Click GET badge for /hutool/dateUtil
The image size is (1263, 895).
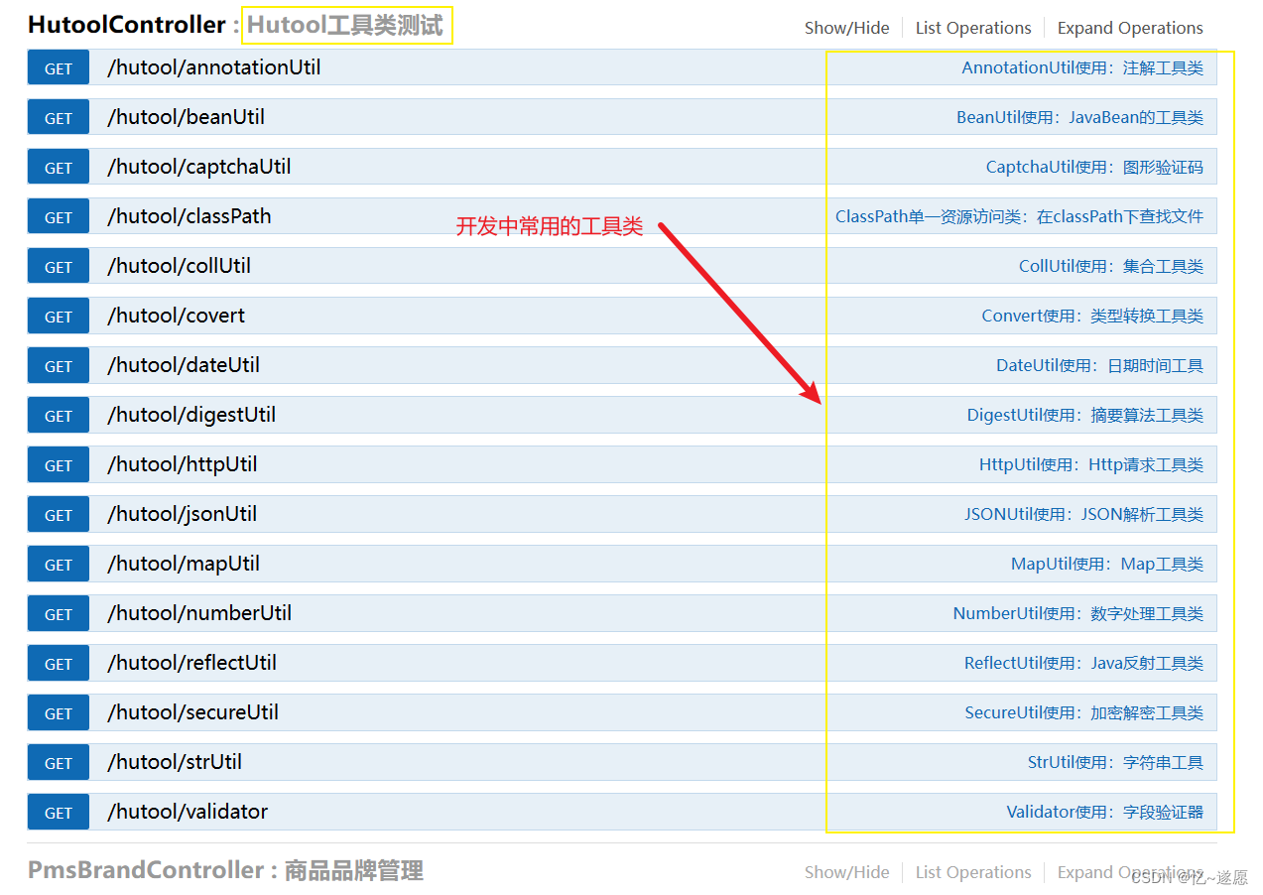click(59, 366)
